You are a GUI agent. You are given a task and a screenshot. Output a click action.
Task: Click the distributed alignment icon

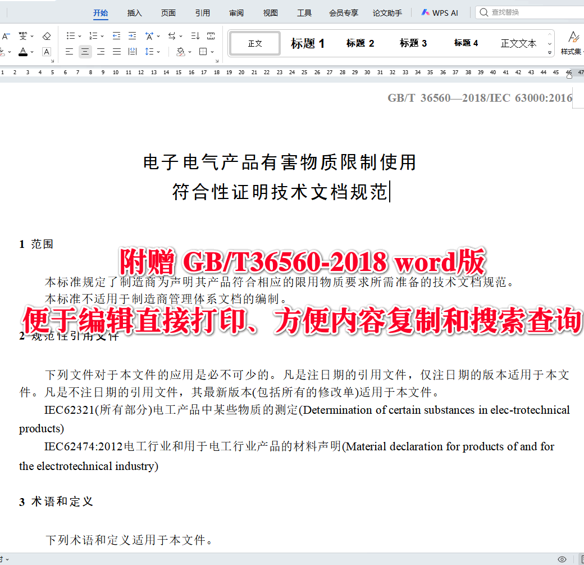coord(132,52)
